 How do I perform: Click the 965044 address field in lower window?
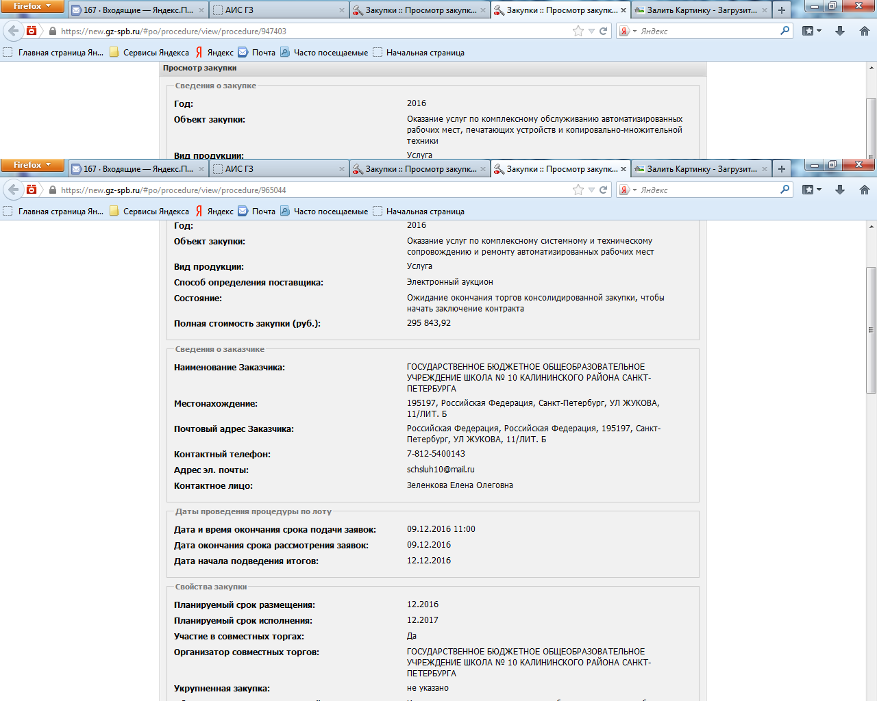click(314, 190)
